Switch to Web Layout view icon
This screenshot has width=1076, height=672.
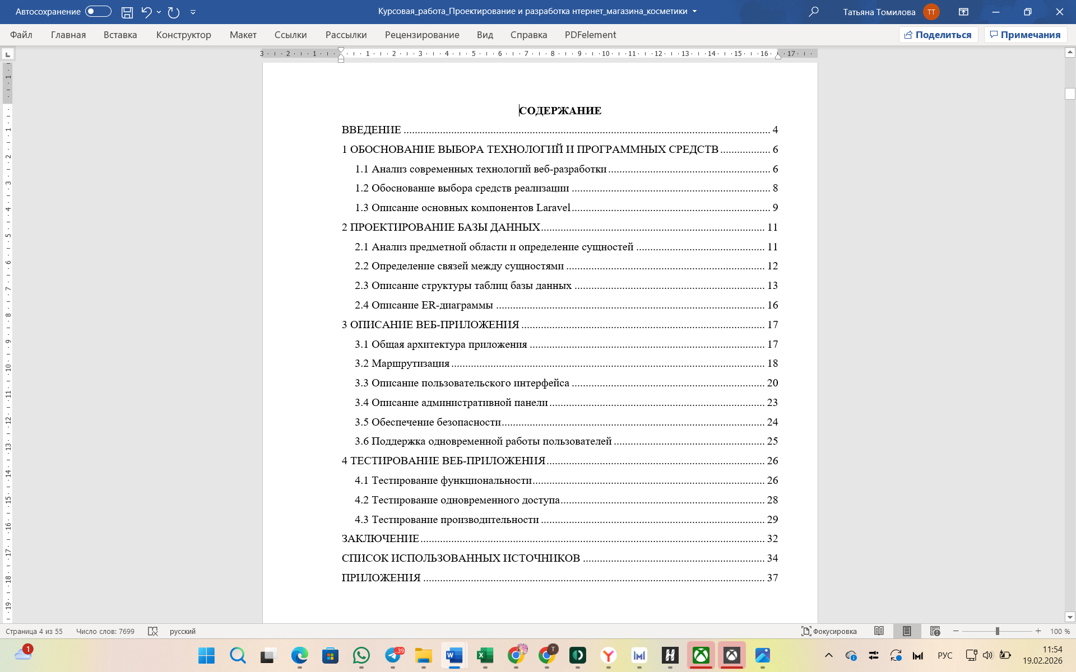(x=935, y=631)
